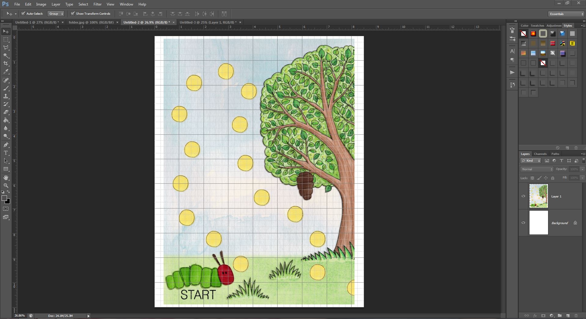This screenshot has height=319, width=586.
Task: Link layers using the chain icon
Action: [x=527, y=316]
